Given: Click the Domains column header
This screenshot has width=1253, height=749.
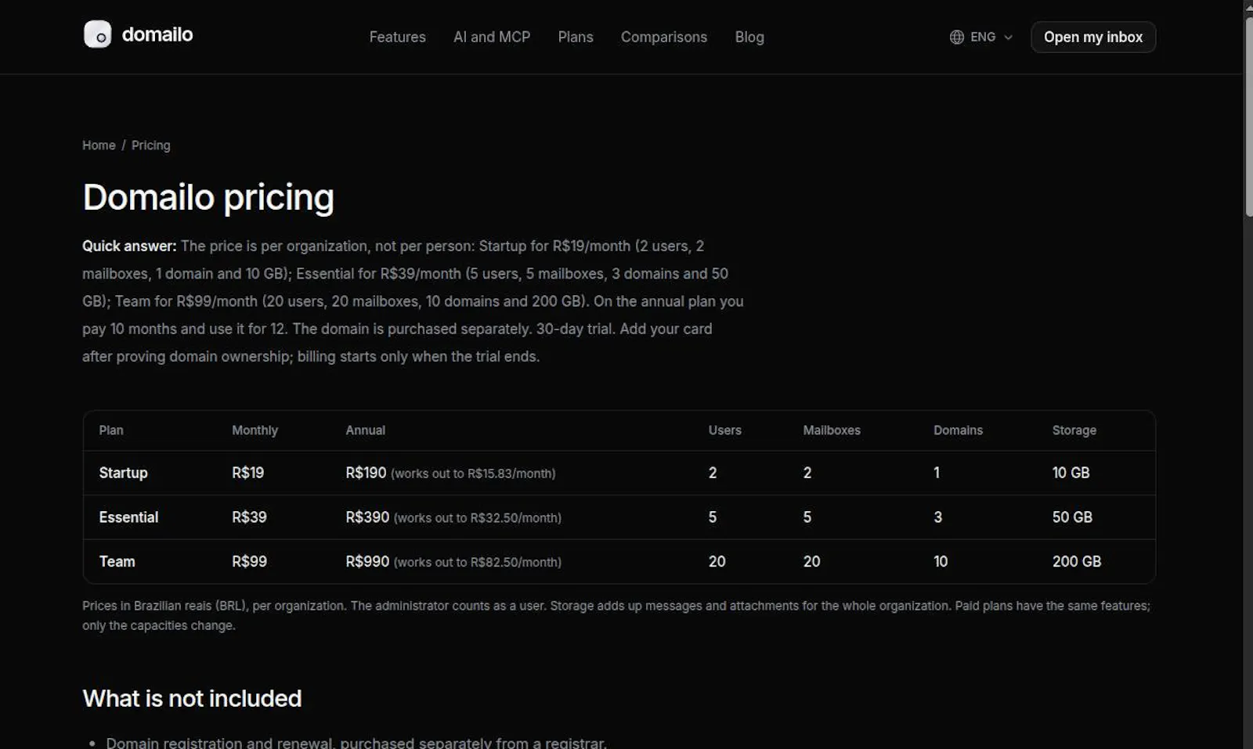Looking at the screenshot, I should click(x=958, y=430).
